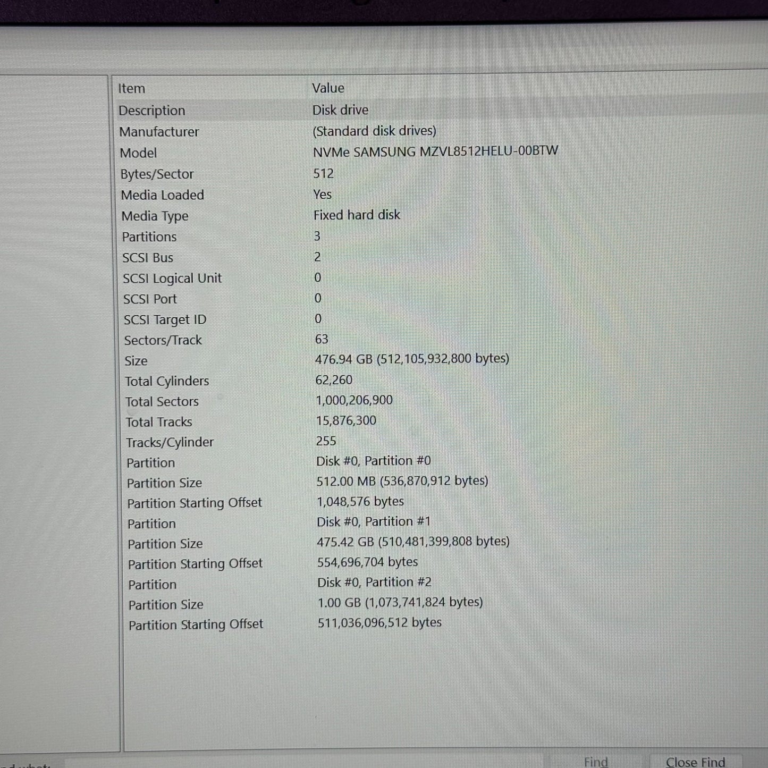Select the Media Loaded row
Screen dimensions: 768x768
pos(162,195)
